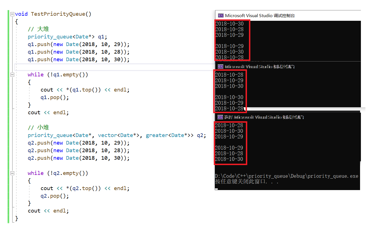Screen dimensions: 382x226
Task: Collapse the while (!q2.empty()) block
Action: click(12, 173)
